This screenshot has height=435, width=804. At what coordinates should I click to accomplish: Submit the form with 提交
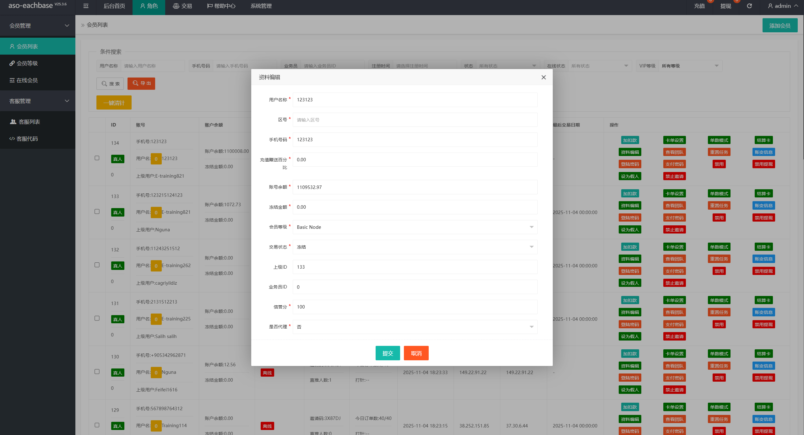click(388, 353)
